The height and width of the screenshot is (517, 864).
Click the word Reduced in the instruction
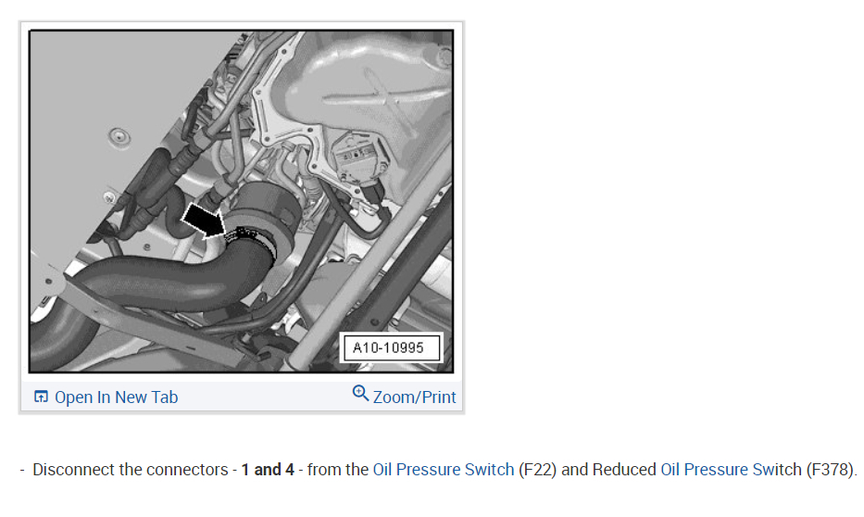click(x=624, y=470)
